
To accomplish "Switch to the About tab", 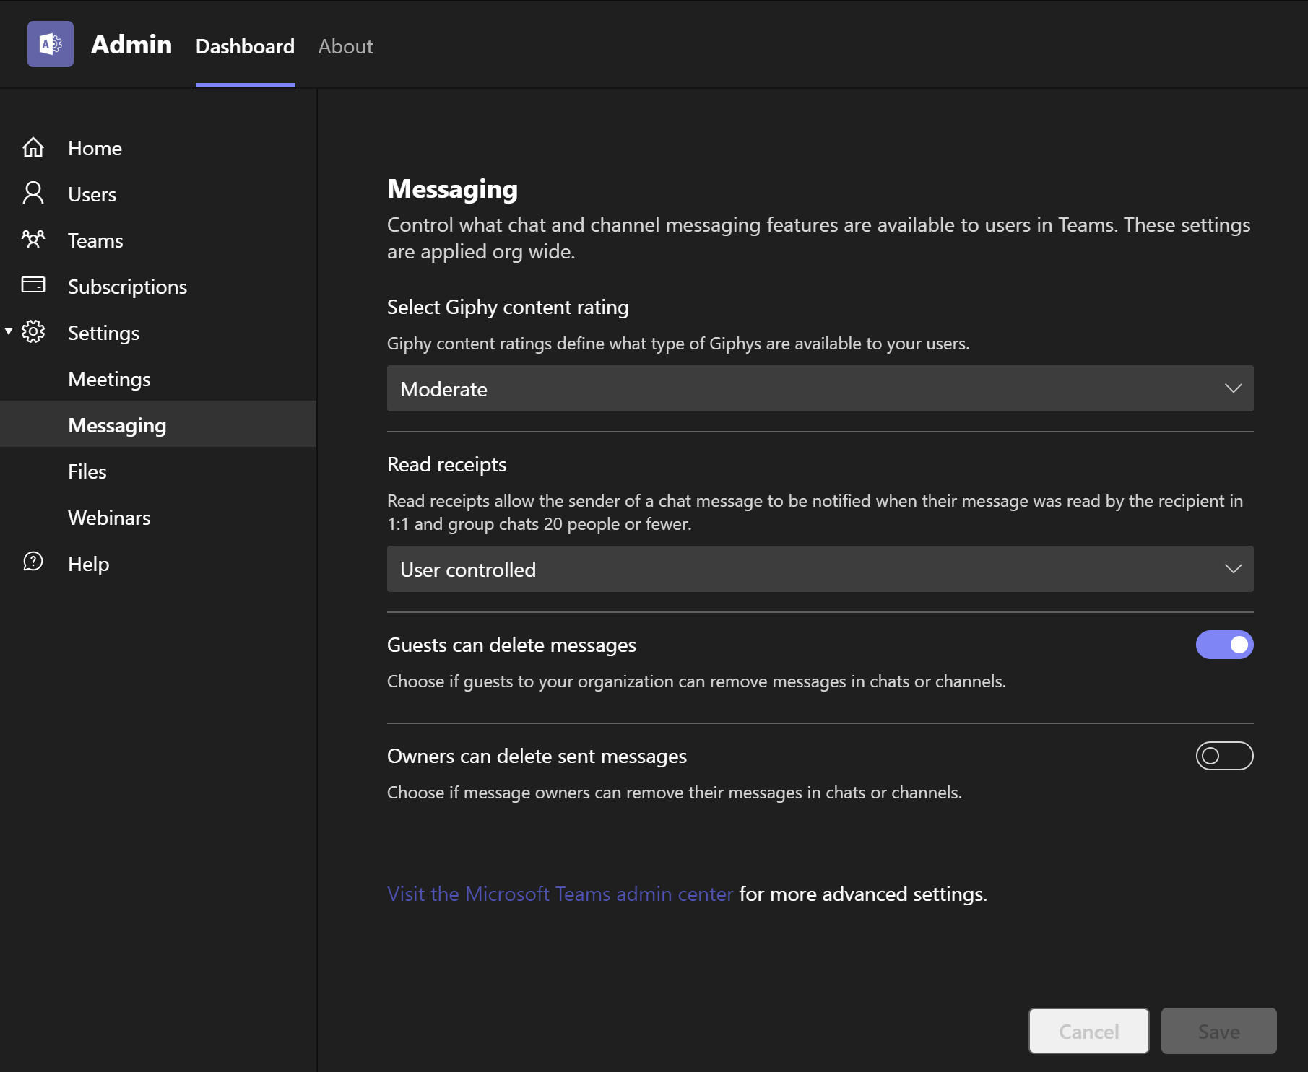I will tap(345, 46).
